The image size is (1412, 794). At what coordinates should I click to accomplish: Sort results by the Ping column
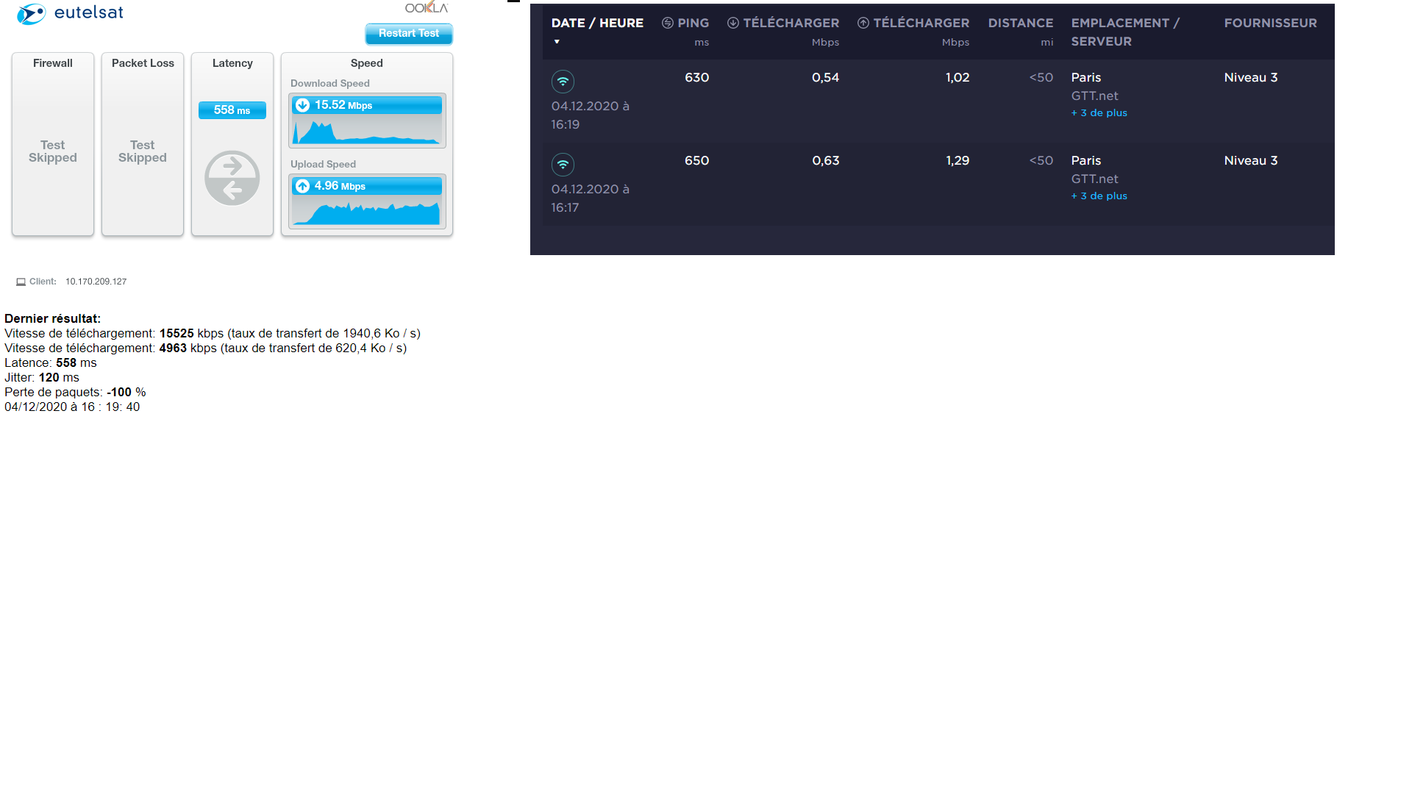click(685, 23)
